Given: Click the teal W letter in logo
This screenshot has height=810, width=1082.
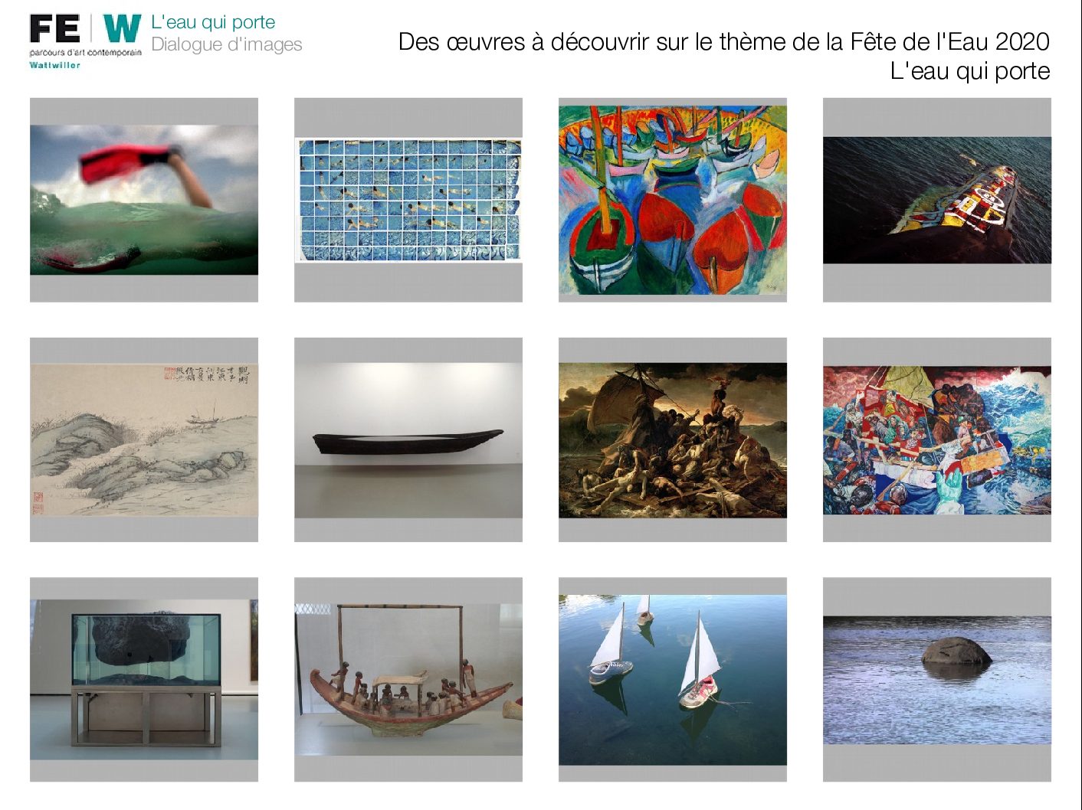Looking at the screenshot, I should (x=122, y=28).
